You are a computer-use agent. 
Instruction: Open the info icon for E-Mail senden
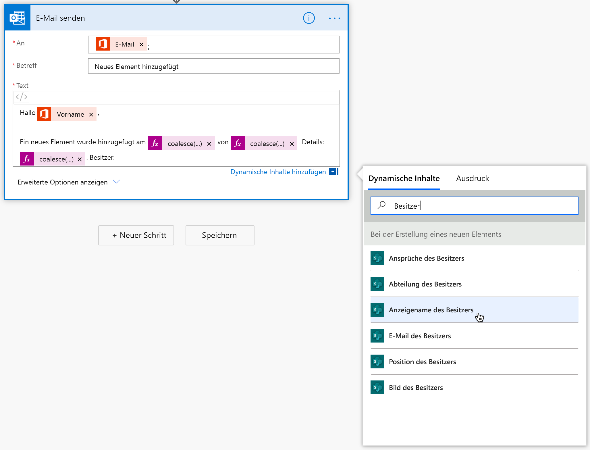(309, 18)
